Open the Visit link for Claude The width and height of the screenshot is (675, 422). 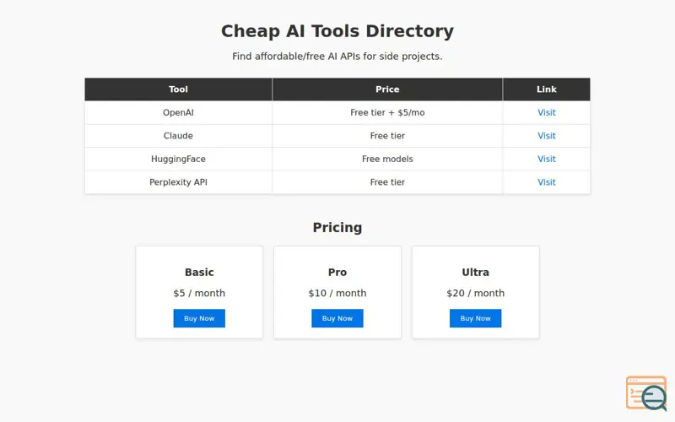[546, 136]
